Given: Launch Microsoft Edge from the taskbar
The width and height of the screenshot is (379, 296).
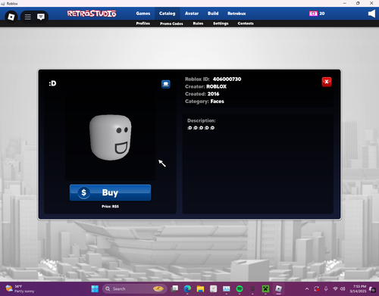Looking at the screenshot, I should point(187,288).
